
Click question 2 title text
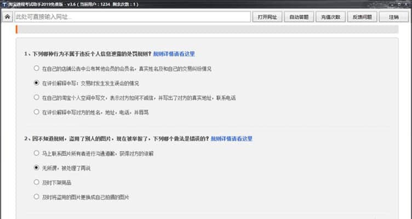point(117,139)
